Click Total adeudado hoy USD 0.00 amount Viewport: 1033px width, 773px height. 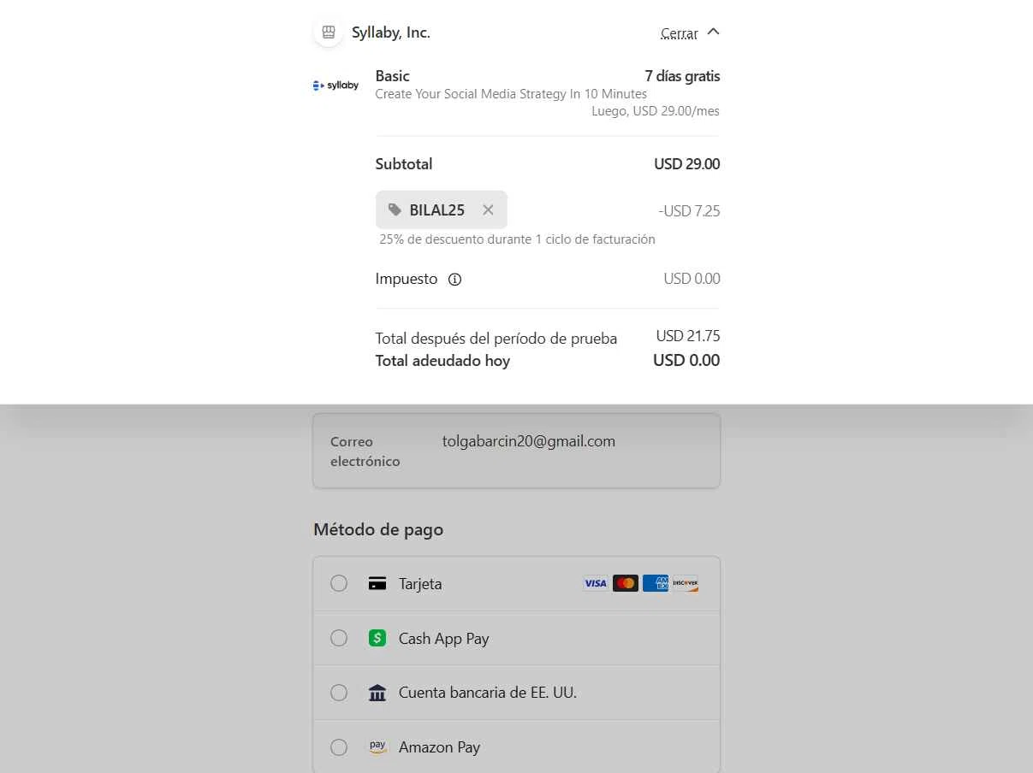[x=686, y=360]
